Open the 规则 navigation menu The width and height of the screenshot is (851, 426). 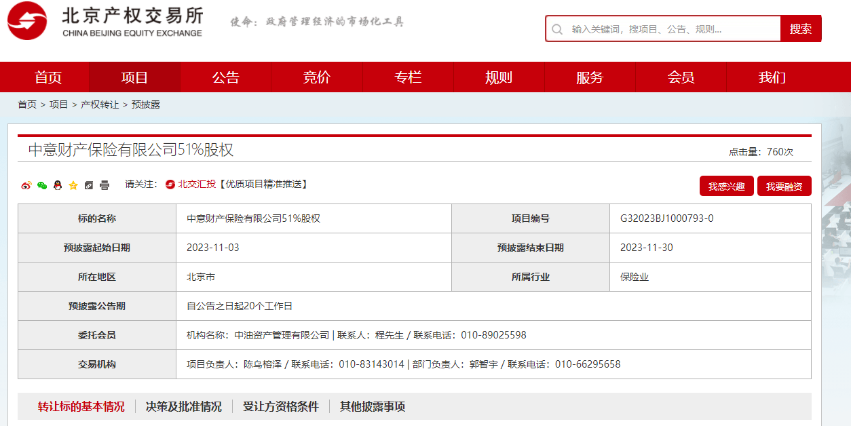(x=499, y=77)
